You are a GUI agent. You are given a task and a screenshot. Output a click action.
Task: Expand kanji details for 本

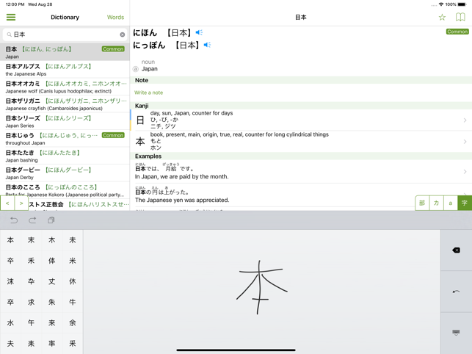301,141
